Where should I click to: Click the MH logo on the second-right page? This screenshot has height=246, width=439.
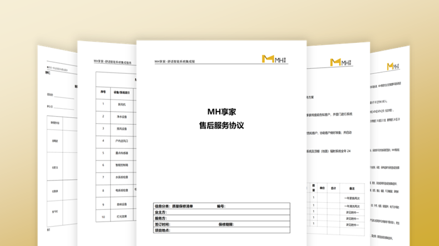[x=341, y=62]
